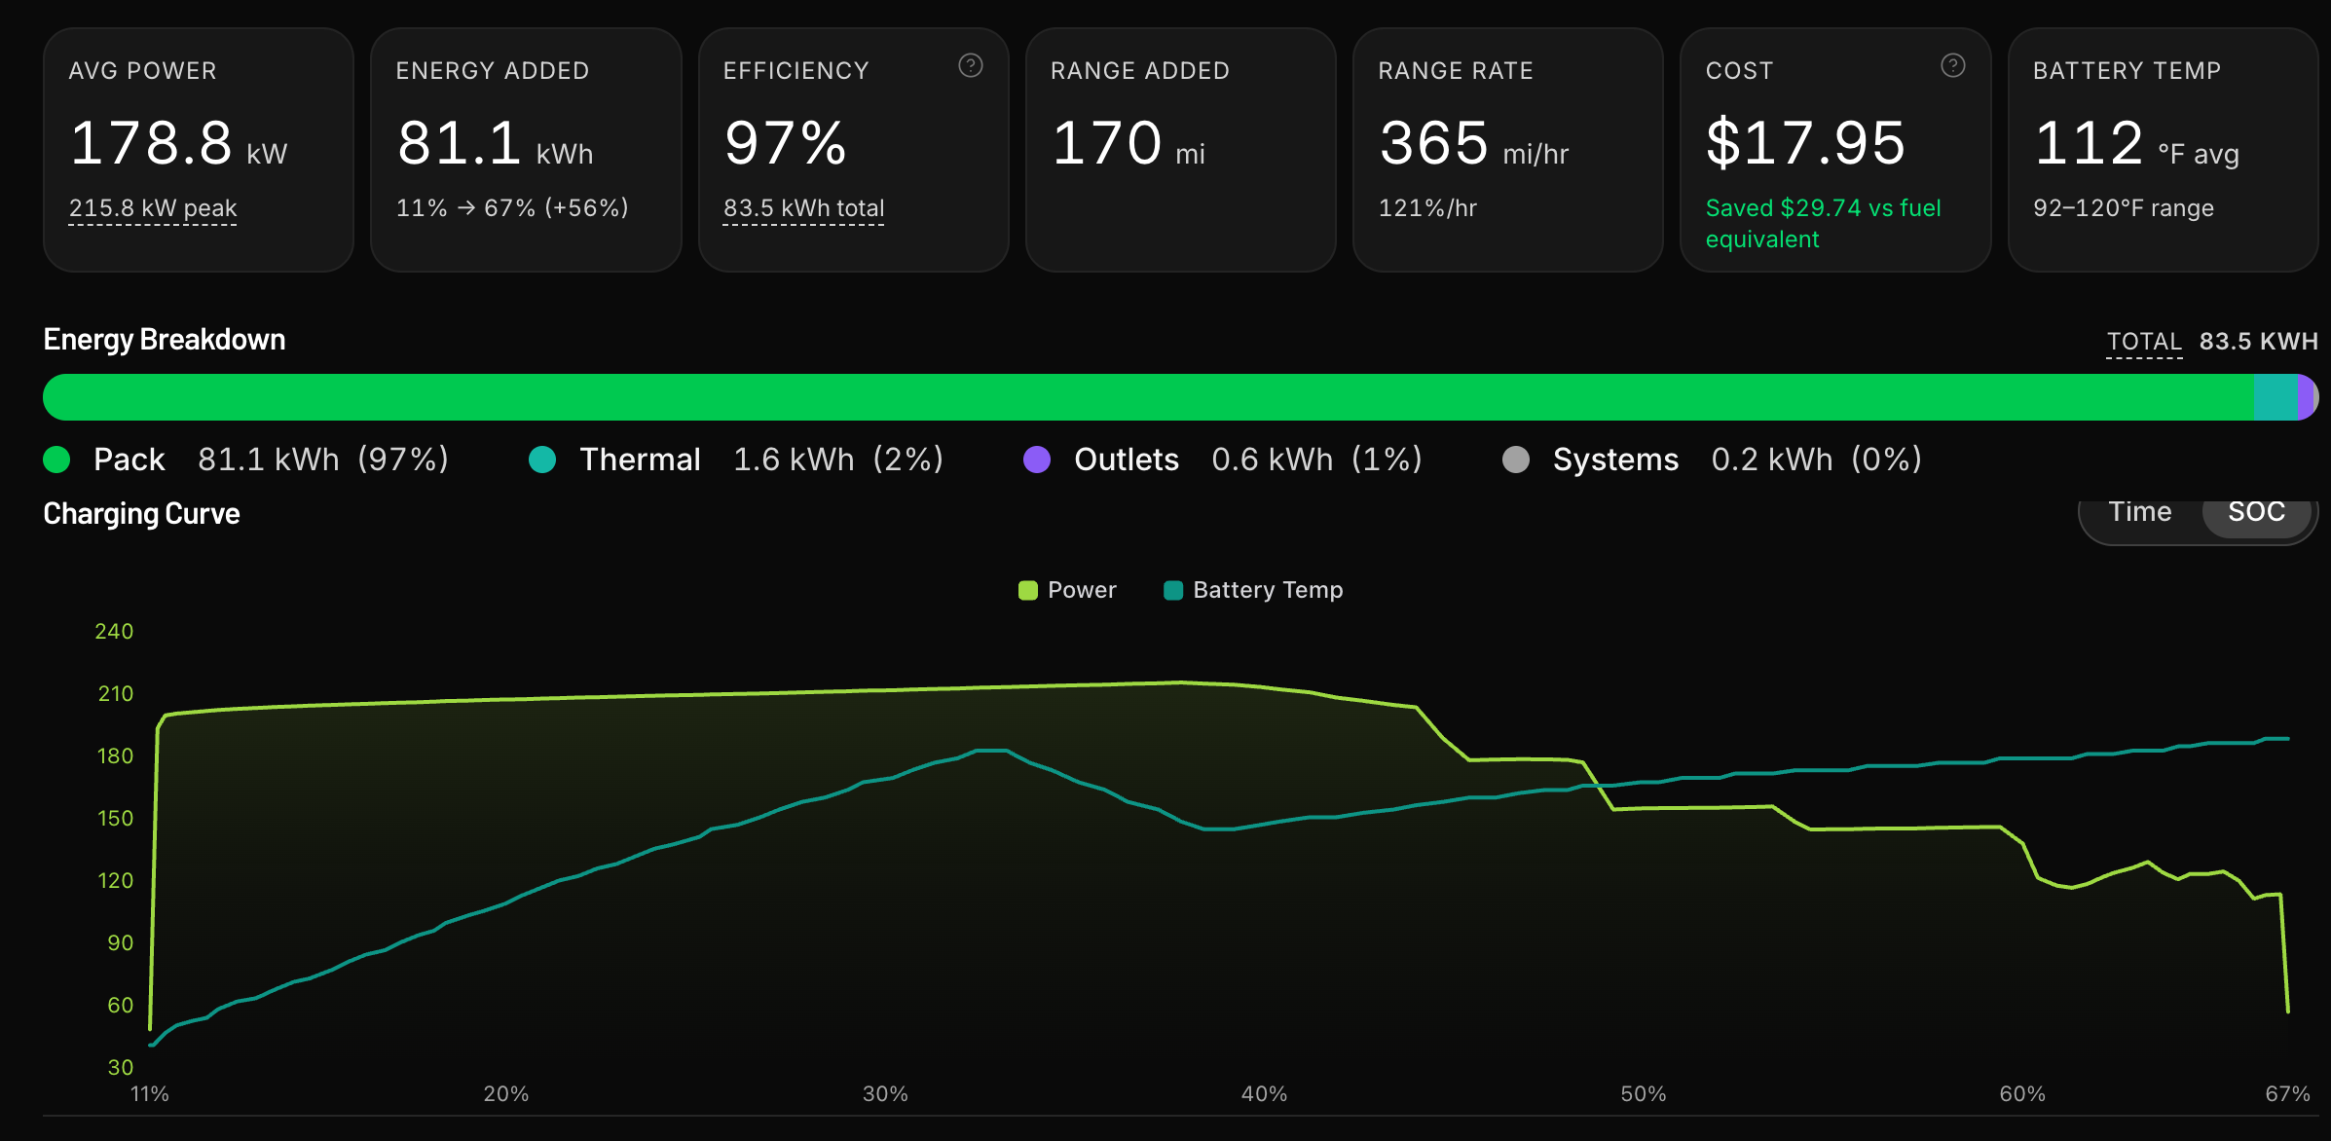This screenshot has height=1141, width=2331.
Task: Click the 'Charging Curve' heading
Action: [x=142, y=514]
